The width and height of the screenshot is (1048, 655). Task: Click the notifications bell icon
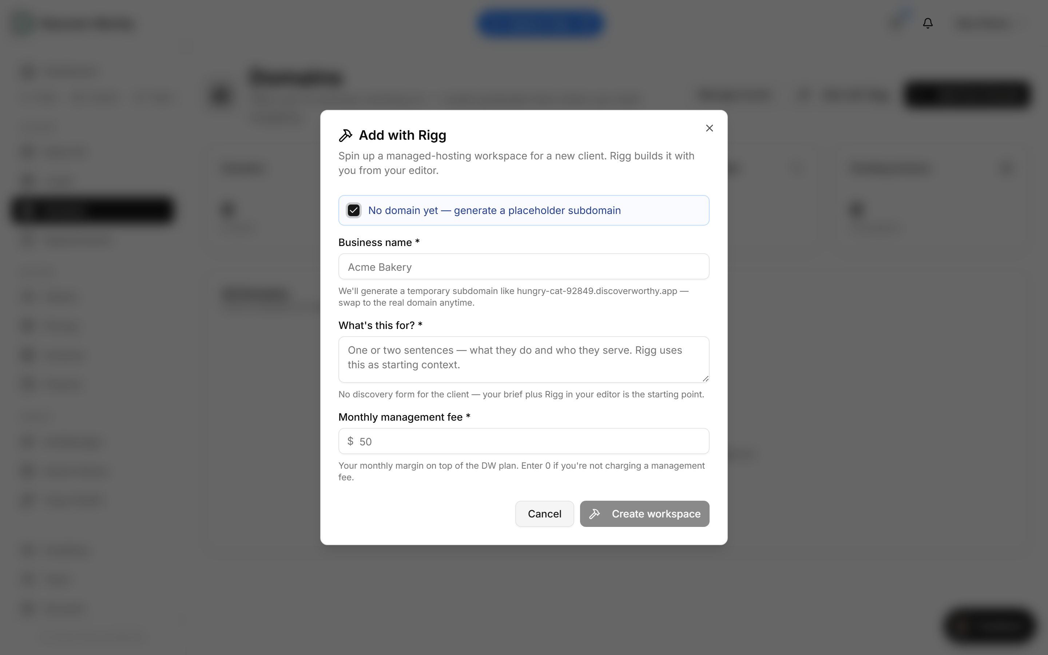(928, 23)
